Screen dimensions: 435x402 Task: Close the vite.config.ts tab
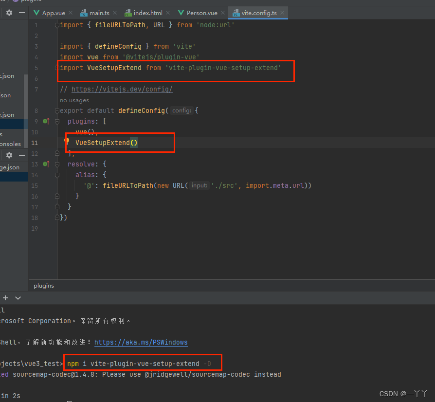pyautogui.click(x=282, y=13)
